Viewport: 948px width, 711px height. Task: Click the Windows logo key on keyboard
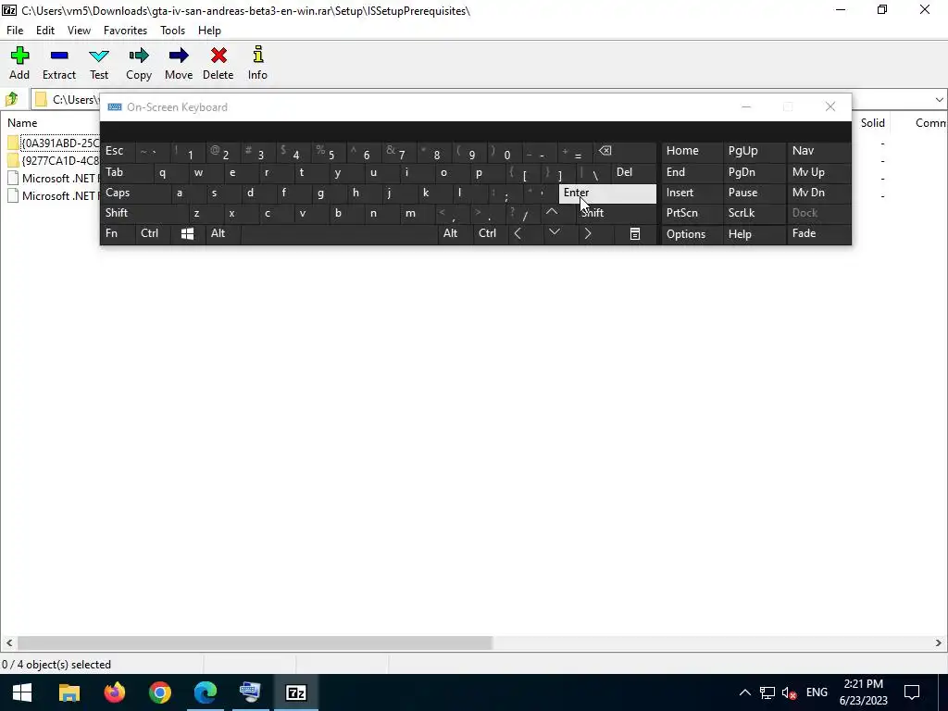187,233
